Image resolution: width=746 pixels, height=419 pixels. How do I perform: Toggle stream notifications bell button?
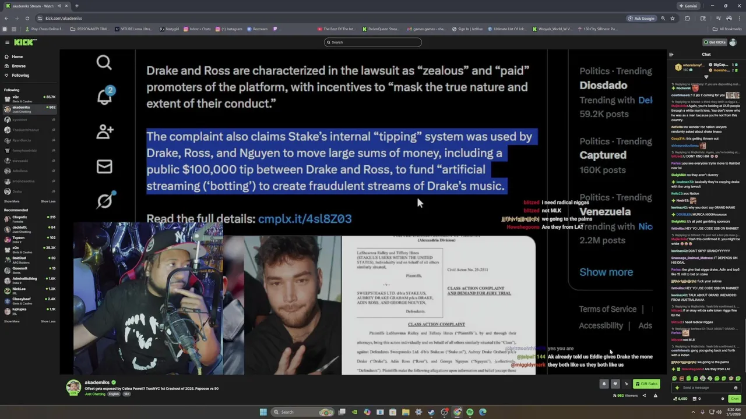604,384
